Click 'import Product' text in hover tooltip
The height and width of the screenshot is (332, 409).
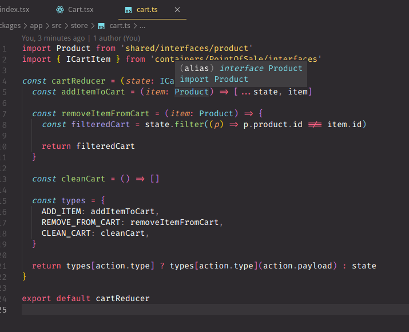point(214,80)
